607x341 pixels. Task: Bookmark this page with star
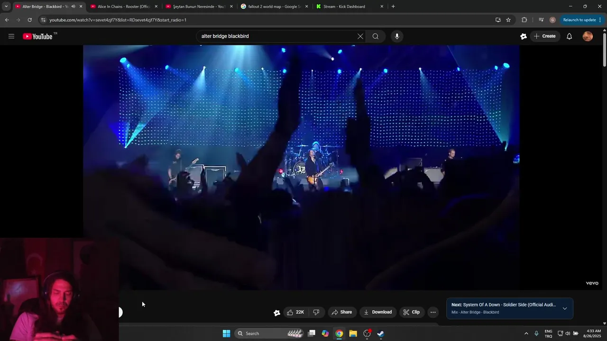point(508,20)
